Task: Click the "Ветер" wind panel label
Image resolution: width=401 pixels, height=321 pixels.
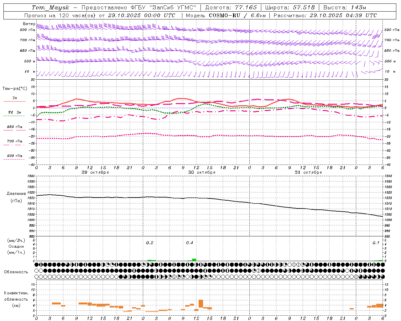Action: pos(29,24)
